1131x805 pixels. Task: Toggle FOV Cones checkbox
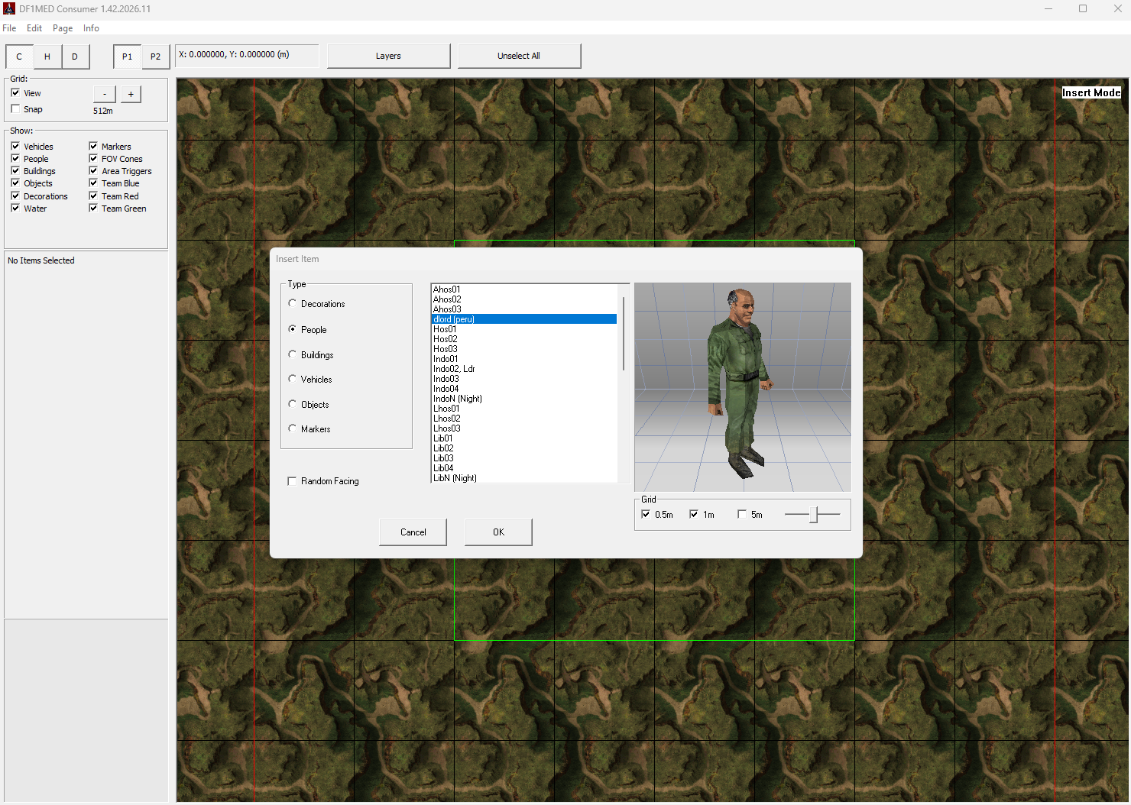point(93,158)
